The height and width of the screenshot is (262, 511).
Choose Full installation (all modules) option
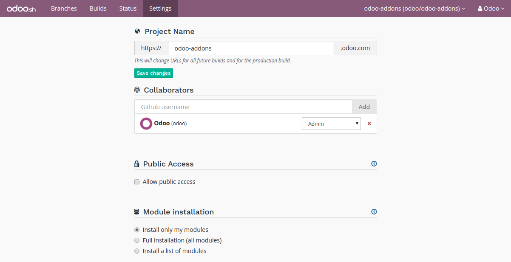pyautogui.click(x=137, y=240)
